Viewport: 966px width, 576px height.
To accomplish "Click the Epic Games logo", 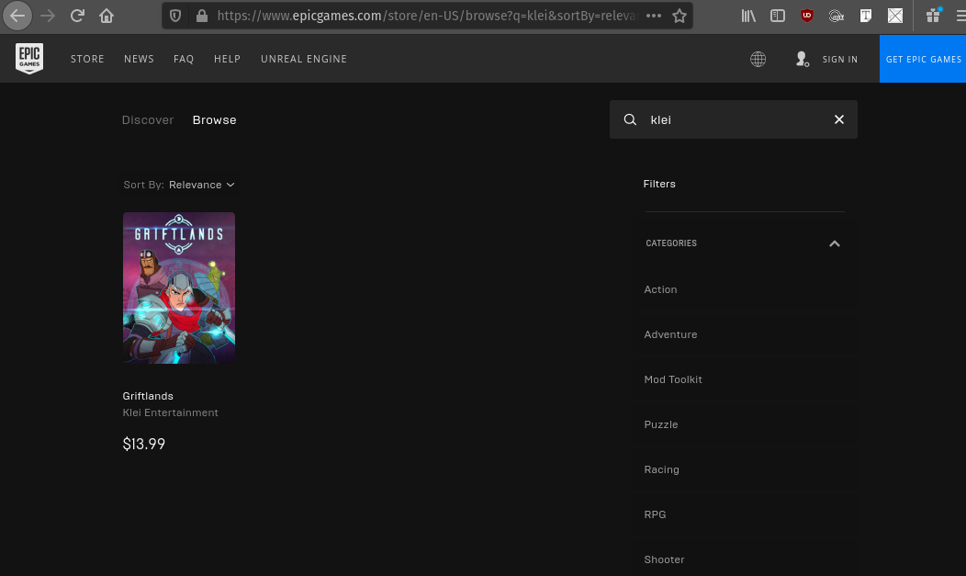I will pos(29,59).
